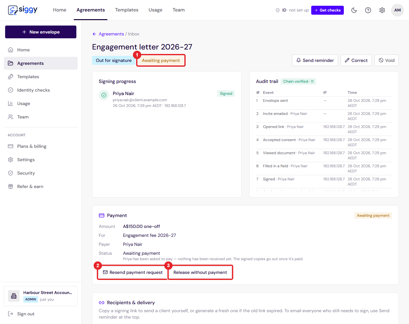The width and height of the screenshot is (409, 324).
Task: Click the Chain verified badge
Action: pos(298,81)
